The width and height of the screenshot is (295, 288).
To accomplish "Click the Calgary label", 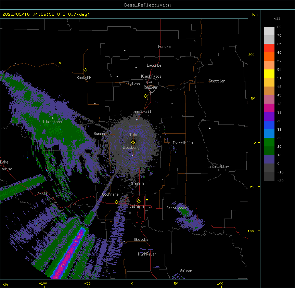I will 137,206.
